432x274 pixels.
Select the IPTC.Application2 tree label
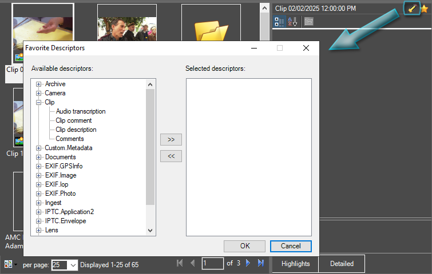click(70, 212)
